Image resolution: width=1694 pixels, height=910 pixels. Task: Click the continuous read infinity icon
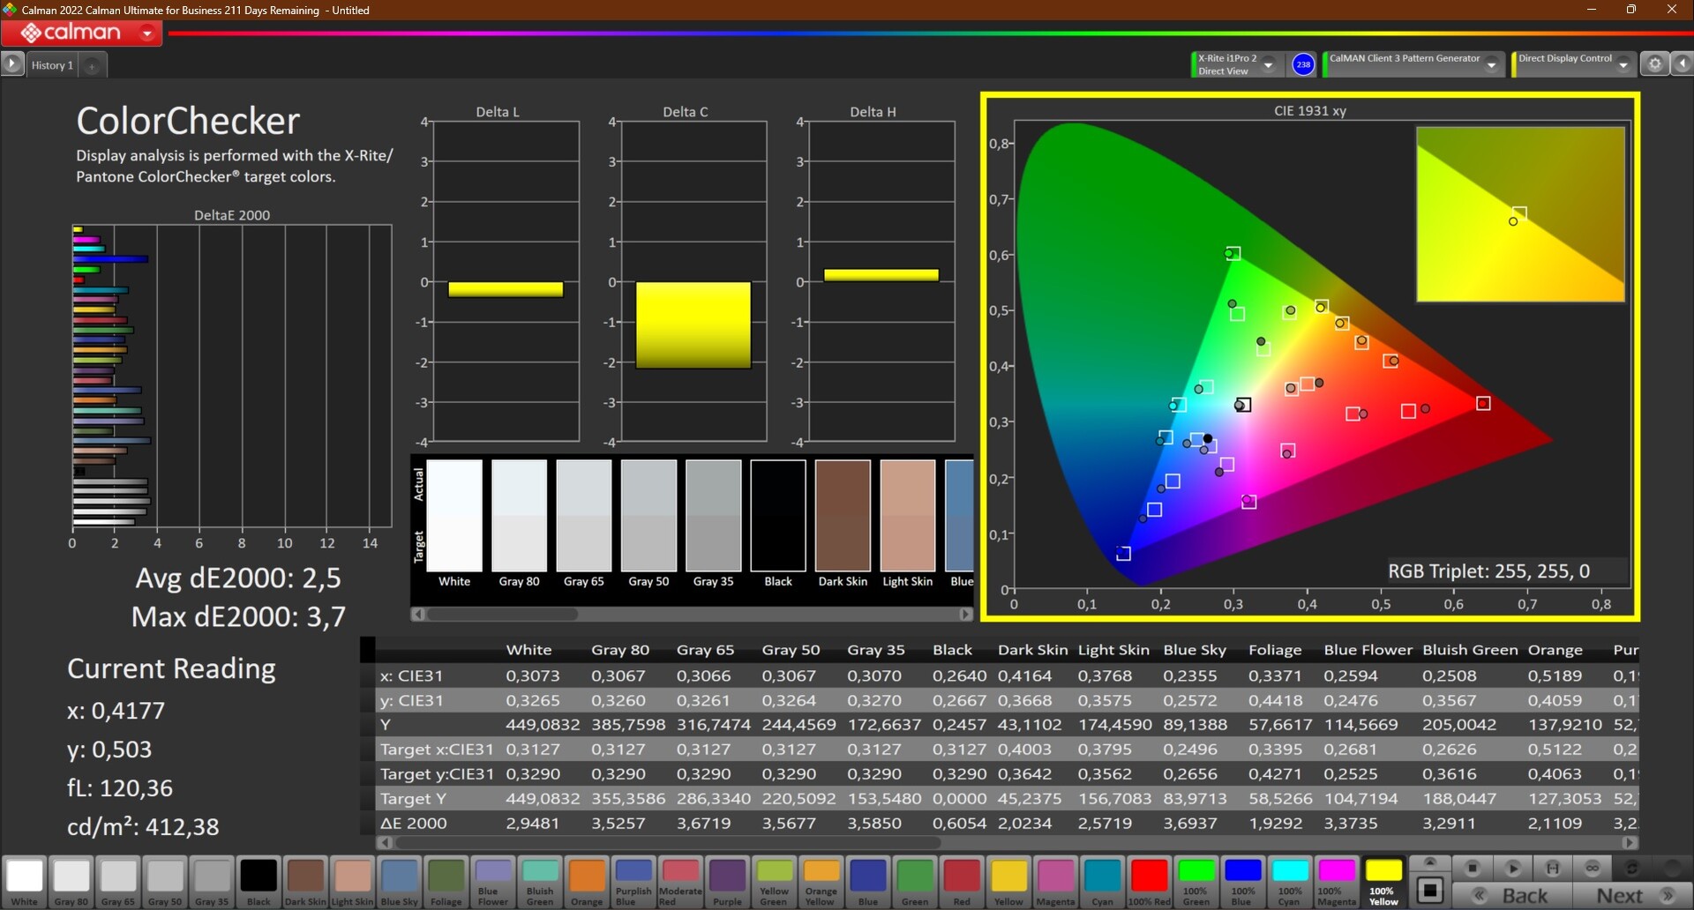(1593, 869)
